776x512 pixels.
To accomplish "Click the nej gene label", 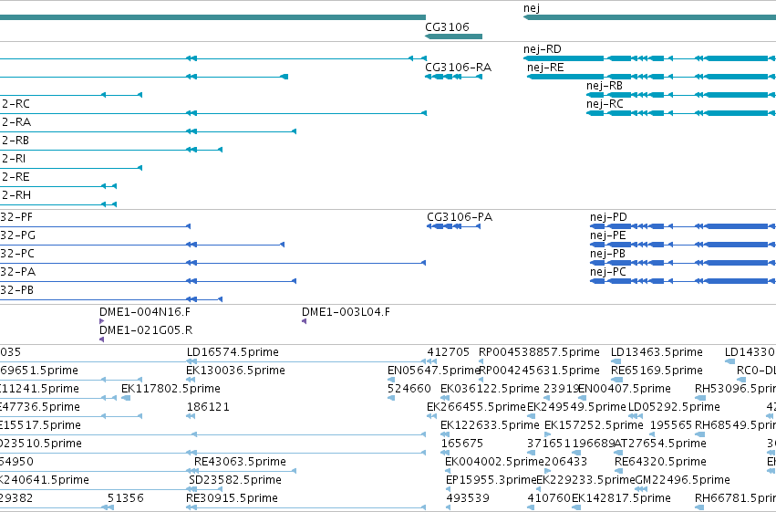I will click(532, 8).
